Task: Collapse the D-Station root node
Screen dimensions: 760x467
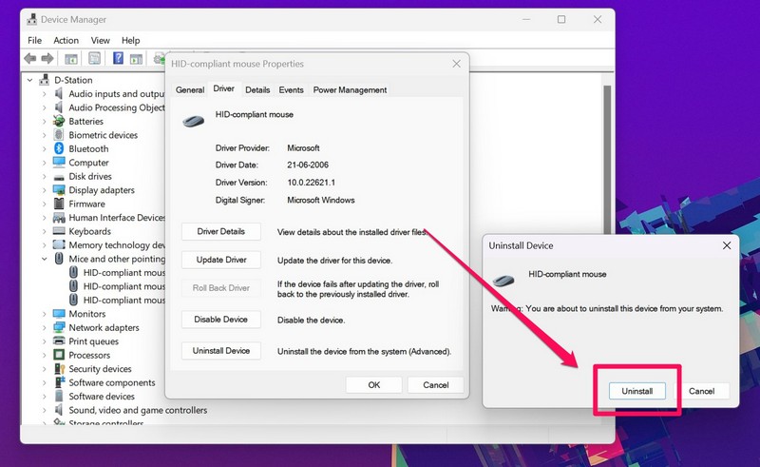Action: 30,81
